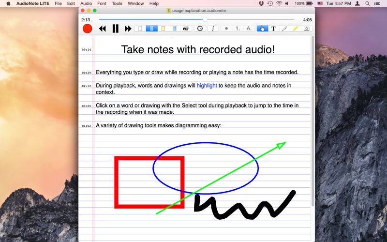Activate the Text tool

click(x=273, y=29)
